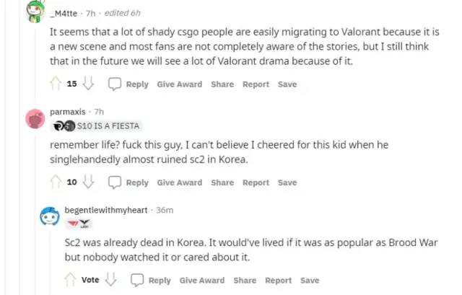
Task: Open parmaxis username profile link
Action: tap(68, 112)
